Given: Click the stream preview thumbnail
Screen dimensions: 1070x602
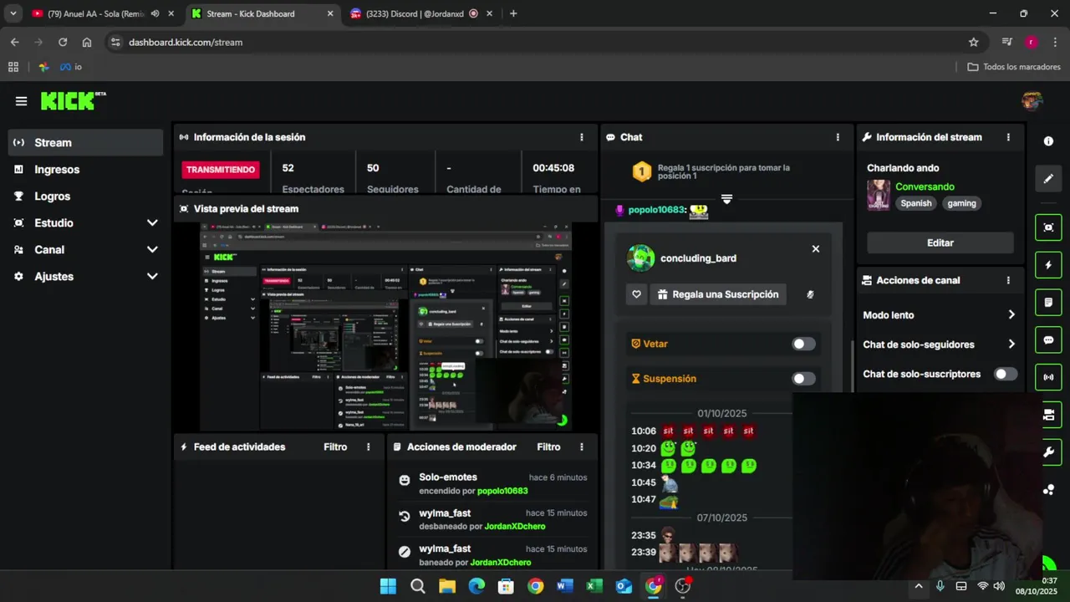Looking at the screenshot, I should 385,327.
